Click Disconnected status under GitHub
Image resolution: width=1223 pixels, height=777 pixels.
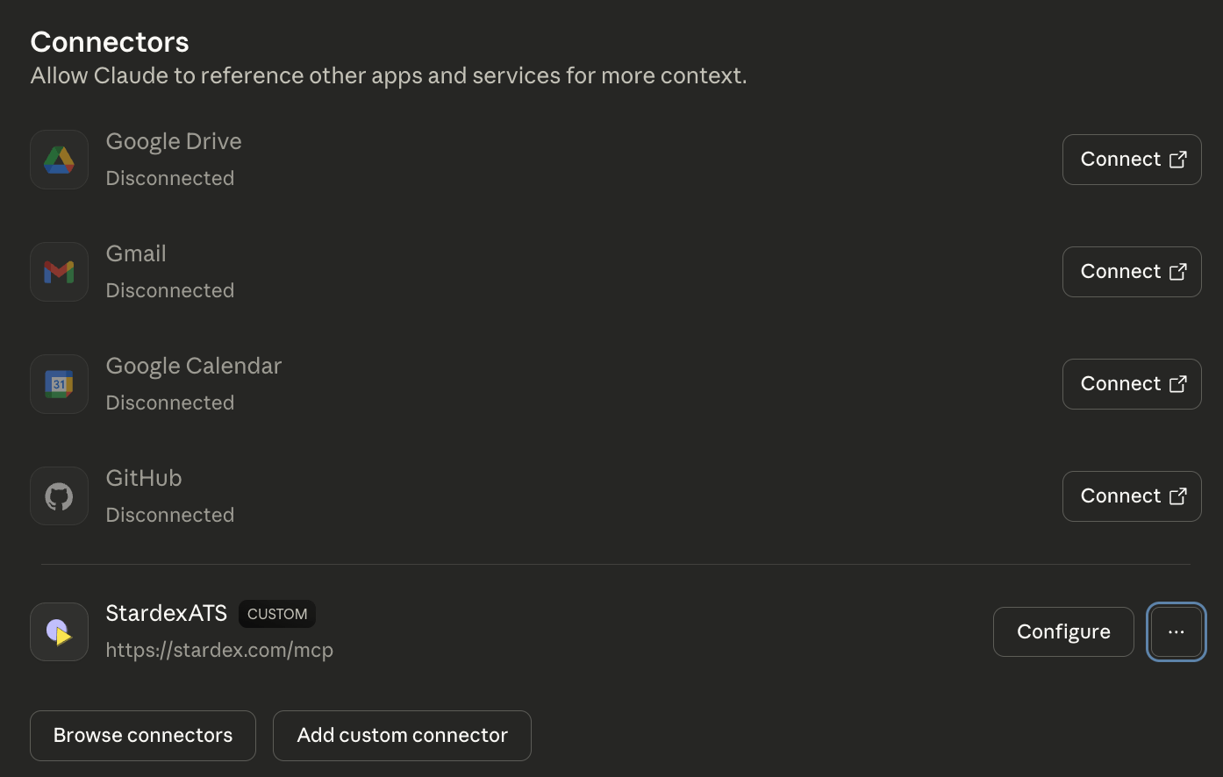pyautogui.click(x=170, y=515)
